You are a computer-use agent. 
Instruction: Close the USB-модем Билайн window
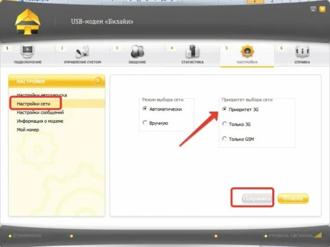(323, 9)
